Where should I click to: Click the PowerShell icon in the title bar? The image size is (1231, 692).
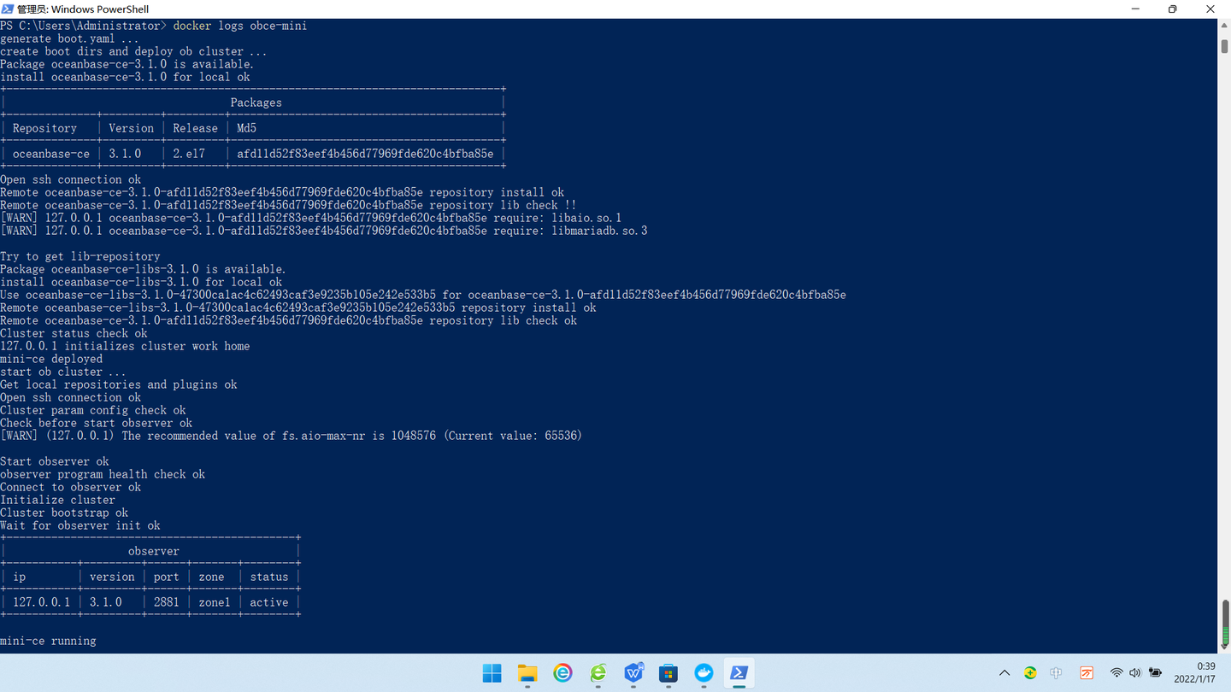(x=9, y=9)
